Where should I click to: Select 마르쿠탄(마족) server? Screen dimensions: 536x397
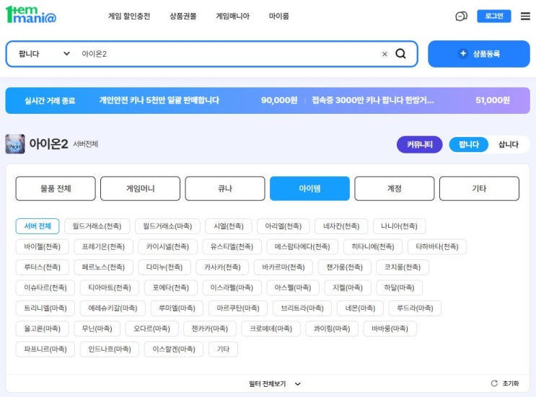(x=238, y=308)
